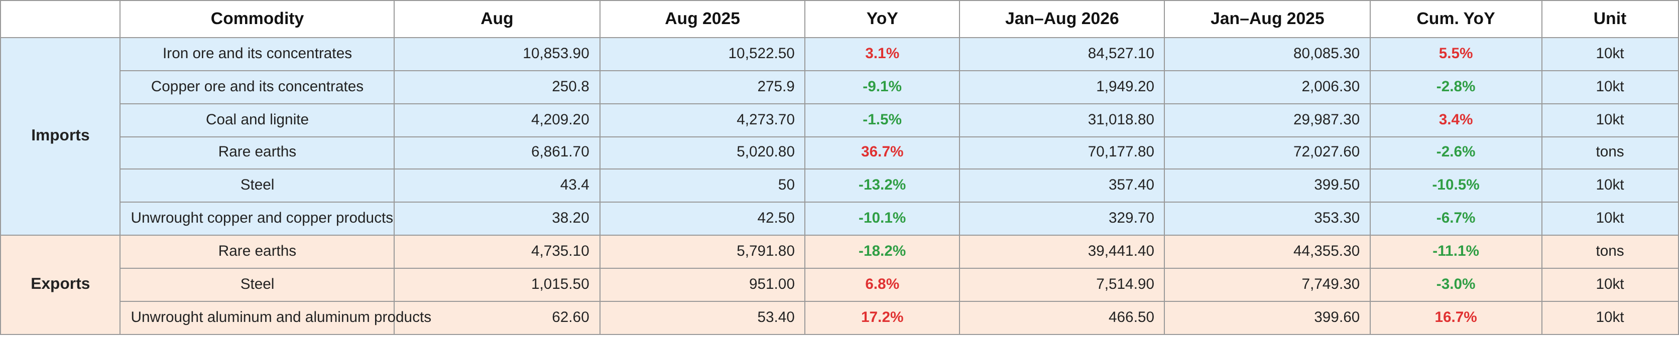Click the Unit column header
The height and width of the screenshot is (345, 1679).
coord(1609,19)
